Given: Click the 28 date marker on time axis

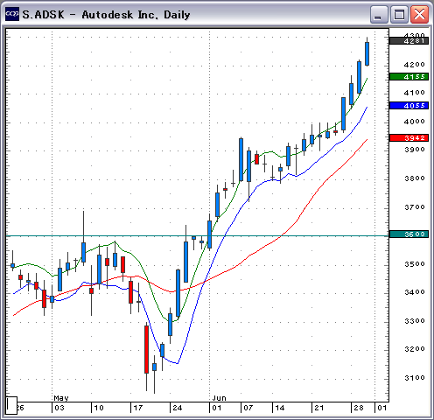Looking at the screenshot, I should 359,408.
